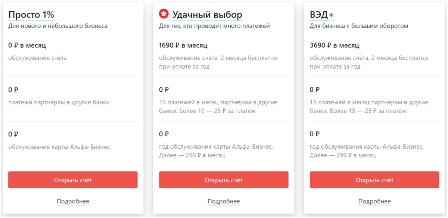This screenshot has width=448, height=218.
Task: Click the red star icon beside Удачный выбор
Action: coord(164,14)
